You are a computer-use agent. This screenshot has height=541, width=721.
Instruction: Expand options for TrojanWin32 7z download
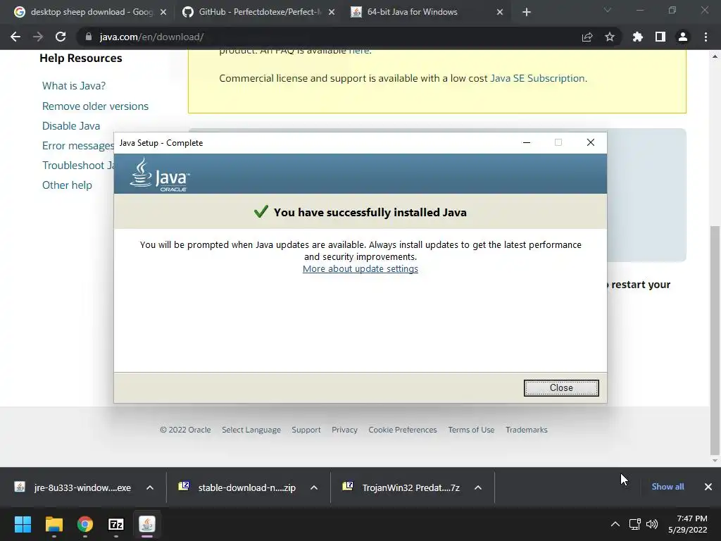(x=478, y=487)
